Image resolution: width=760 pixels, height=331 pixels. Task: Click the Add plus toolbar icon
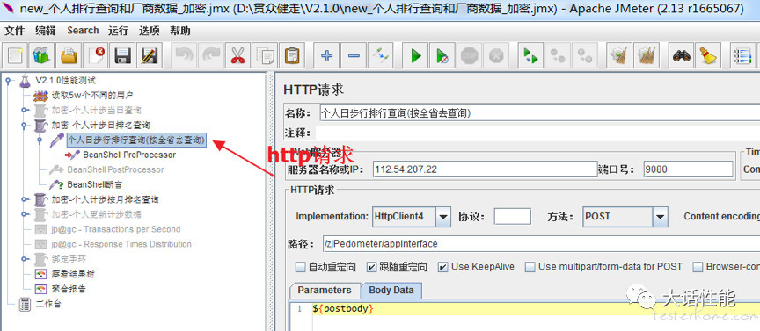326,55
